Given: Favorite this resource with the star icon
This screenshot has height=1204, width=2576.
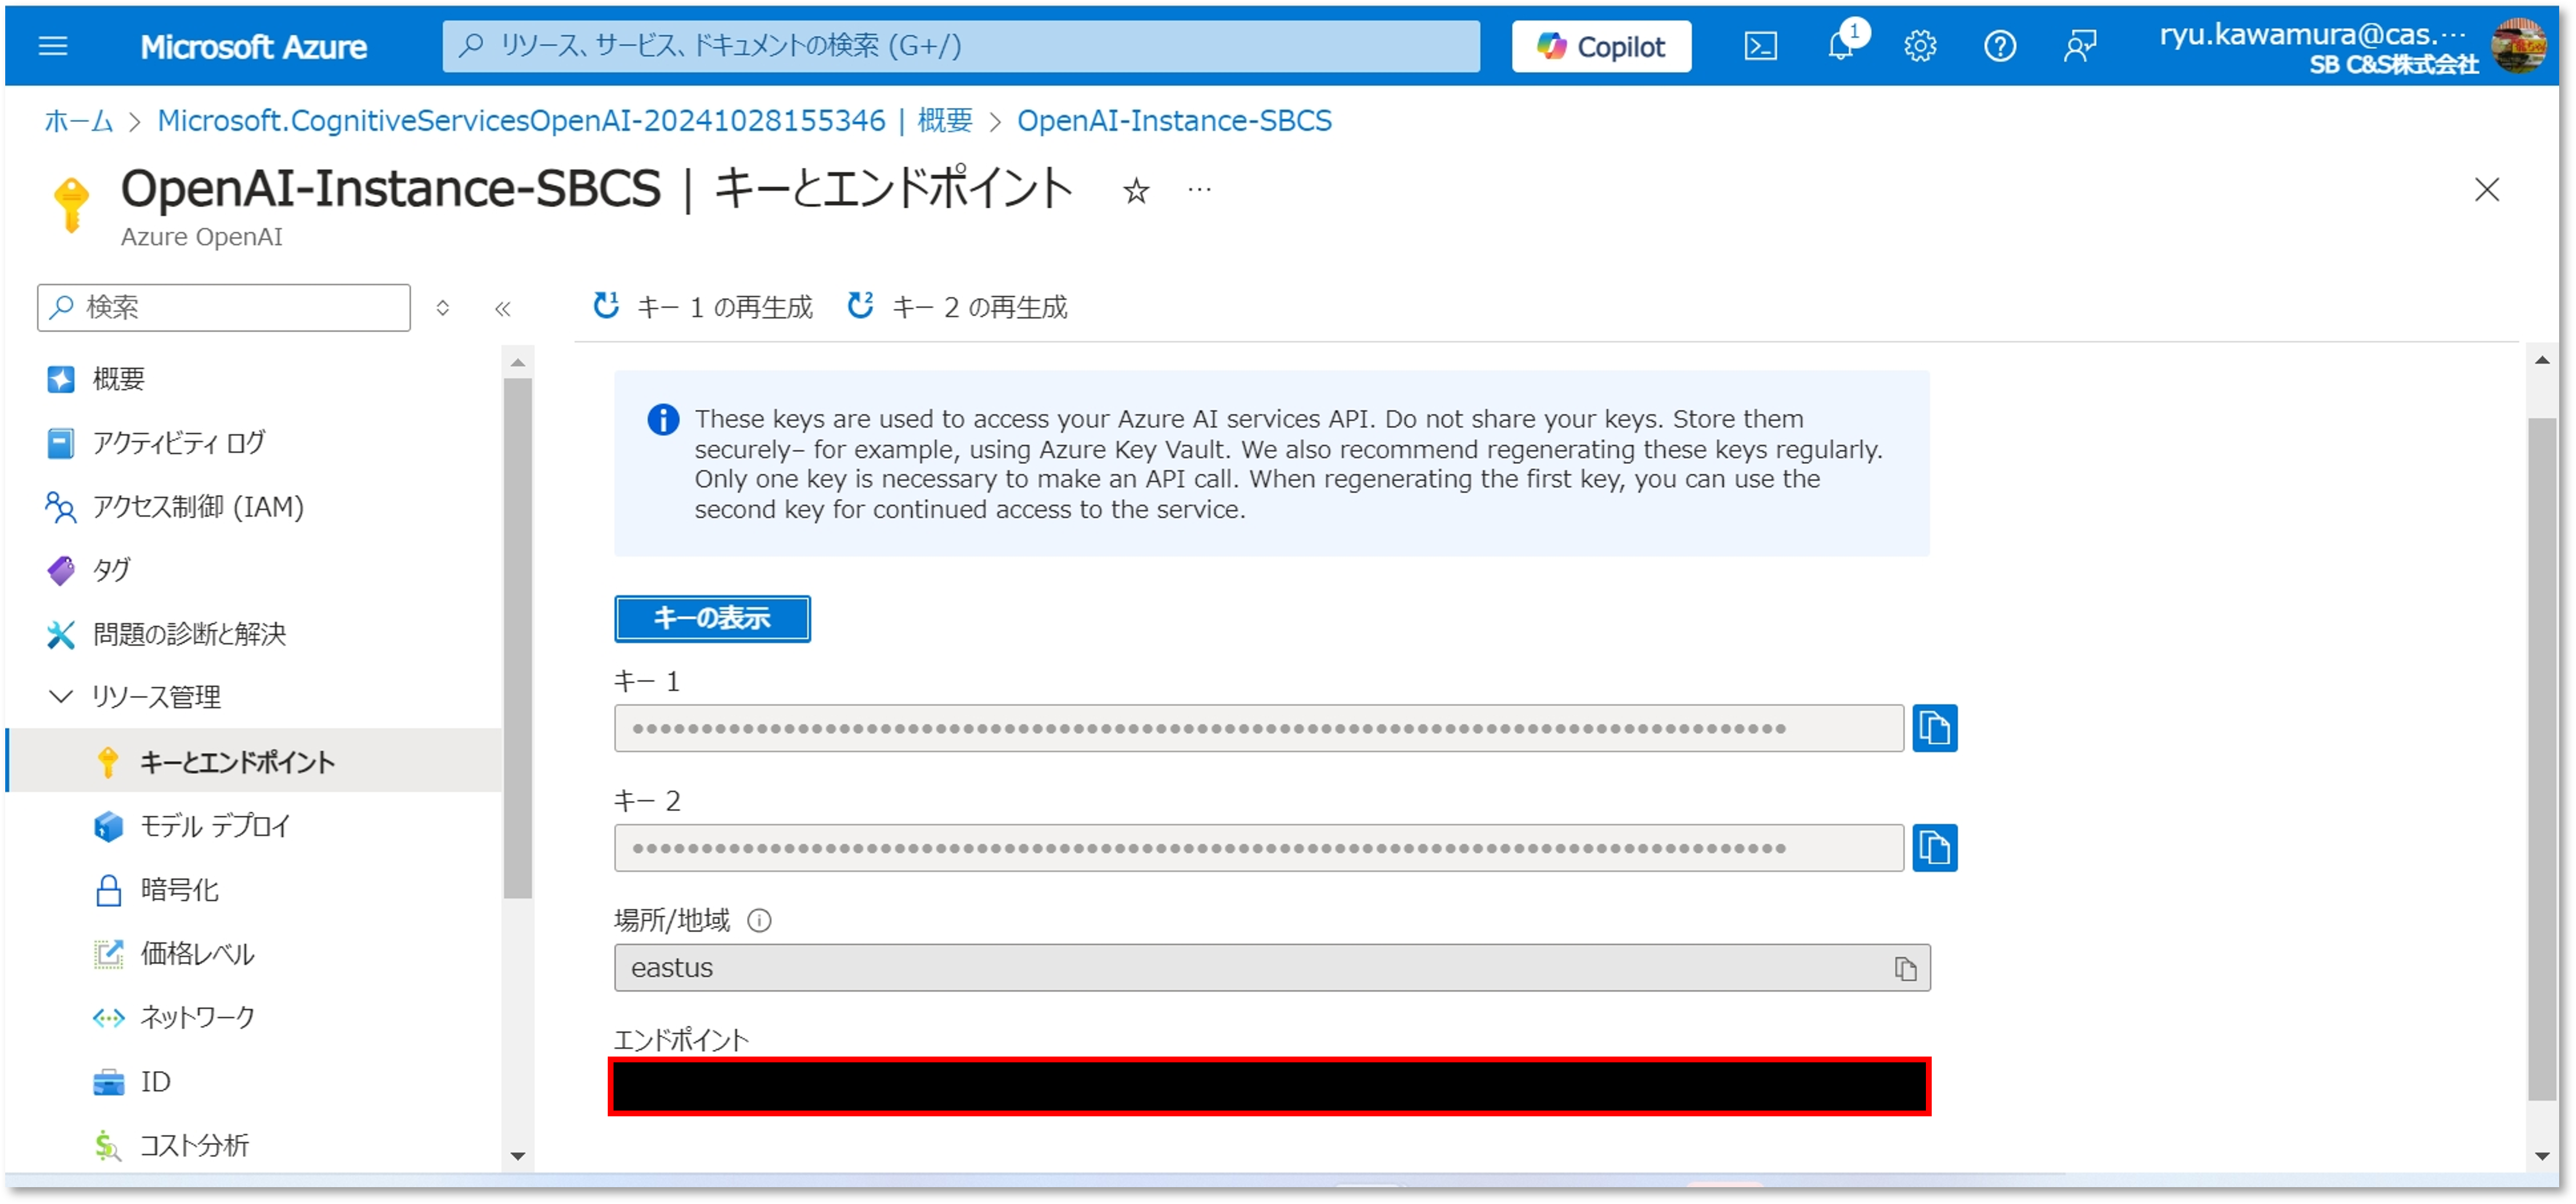Looking at the screenshot, I should [1136, 190].
